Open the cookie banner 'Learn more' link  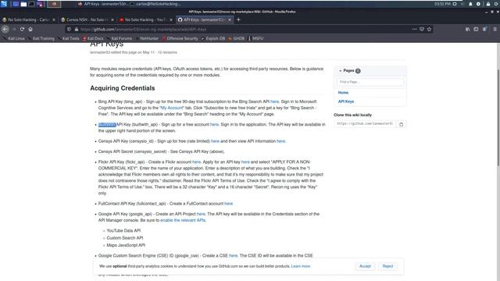(300, 266)
